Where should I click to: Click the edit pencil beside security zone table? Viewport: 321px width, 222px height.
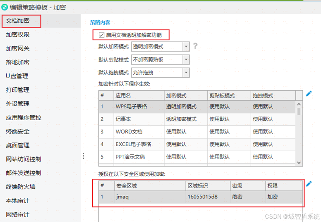coord(309,184)
